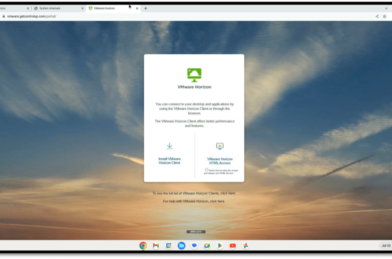View site info lock icon
This screenshot has width=392, height=259.
click(x=4, y=16)
